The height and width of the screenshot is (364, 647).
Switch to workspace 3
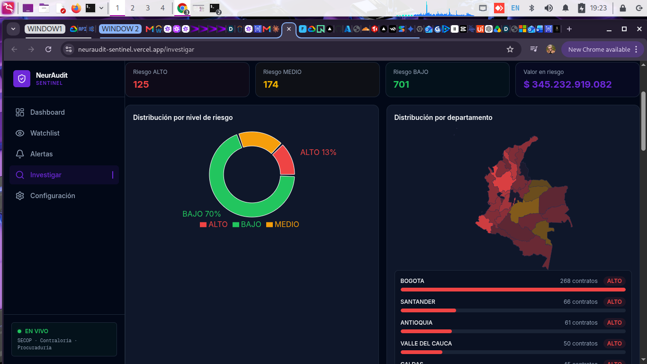148,8
